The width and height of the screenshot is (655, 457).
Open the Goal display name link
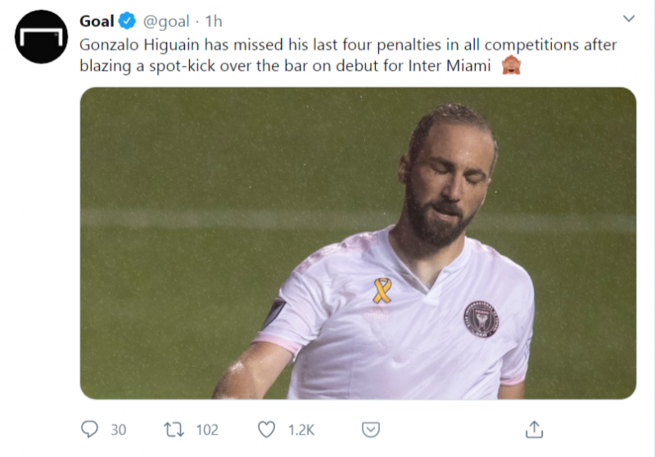(97, 20)
